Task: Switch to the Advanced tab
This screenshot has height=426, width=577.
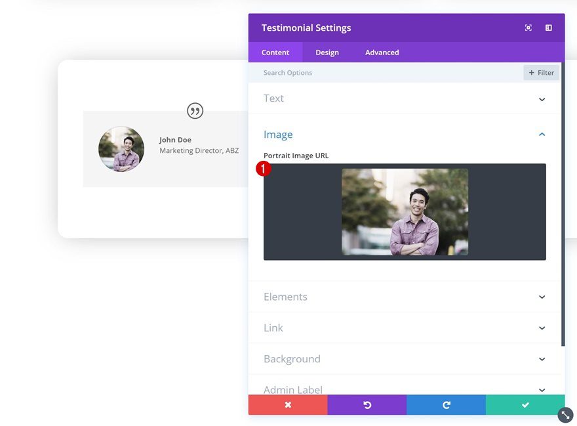Action: (x=382, y=52)
